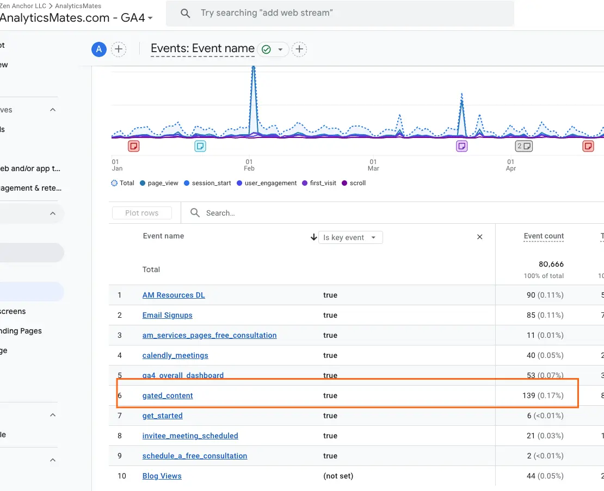
Task: Collapse the third sidebar section chevron
Action: 53,415
